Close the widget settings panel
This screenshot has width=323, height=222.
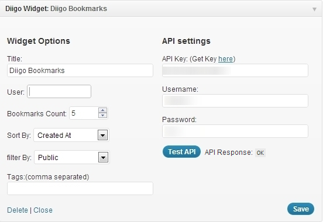(43, 210)
